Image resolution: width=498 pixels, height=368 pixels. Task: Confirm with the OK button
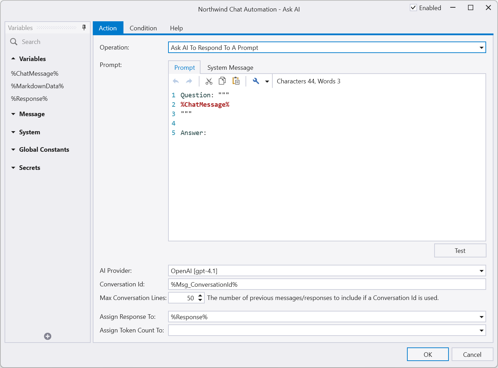(428, 354)
